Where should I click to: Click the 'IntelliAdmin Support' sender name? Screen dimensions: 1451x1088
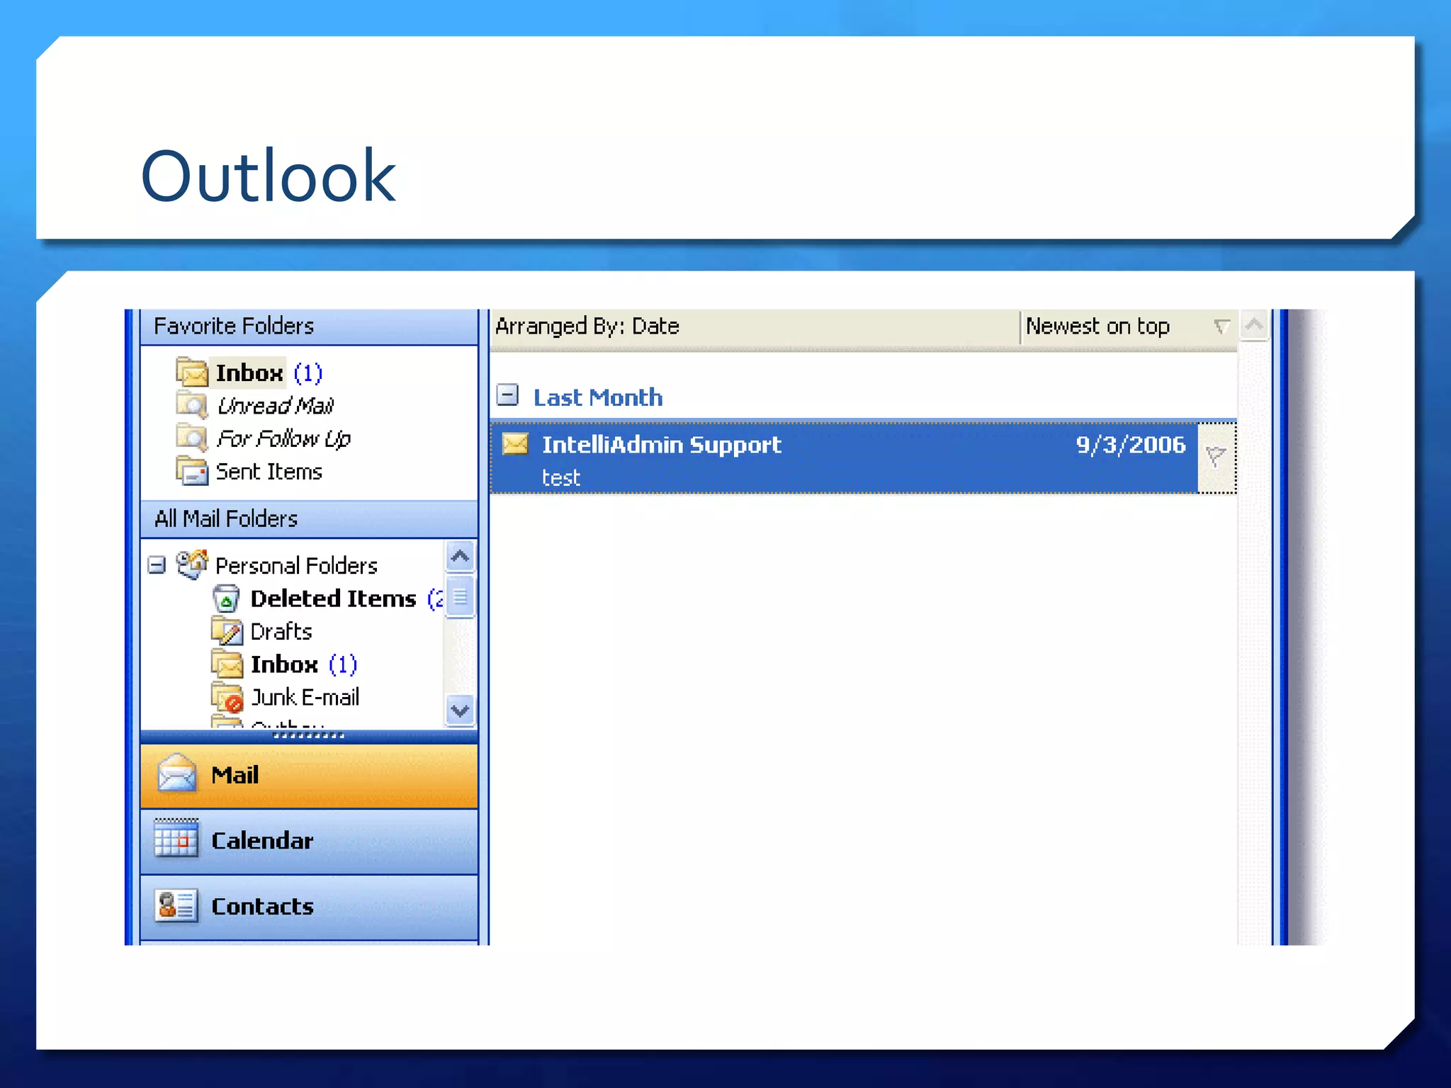click(662, 445)
